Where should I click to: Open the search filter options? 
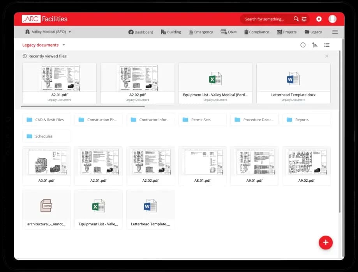pos(304,19)
